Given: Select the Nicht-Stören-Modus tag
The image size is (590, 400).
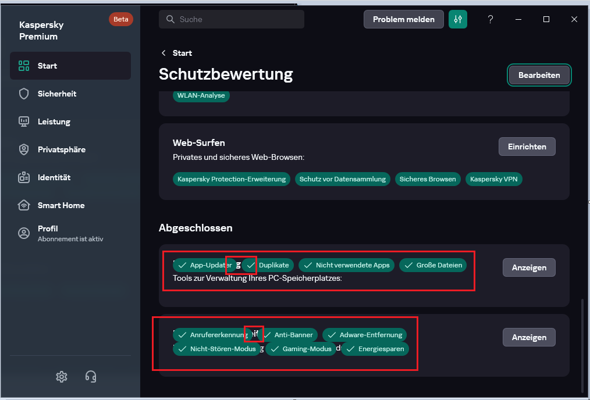Looking at the screenshot, I should point(216,349).
